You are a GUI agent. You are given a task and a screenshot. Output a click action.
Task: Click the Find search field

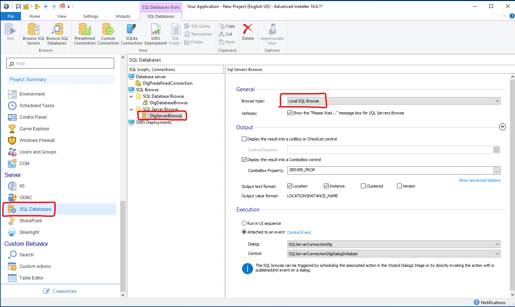(x=60, y=63)
